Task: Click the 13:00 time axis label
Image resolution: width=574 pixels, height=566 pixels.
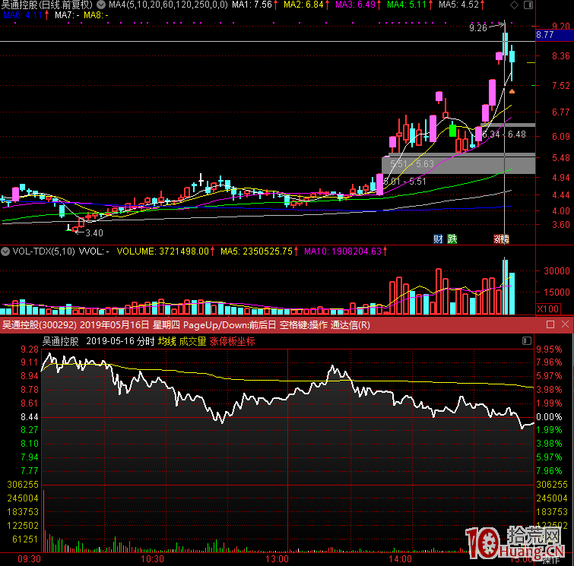Action: coord(277,559)
